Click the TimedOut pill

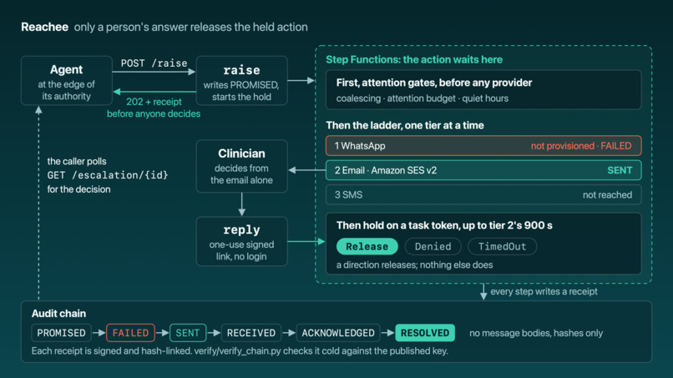click(502, 246)
